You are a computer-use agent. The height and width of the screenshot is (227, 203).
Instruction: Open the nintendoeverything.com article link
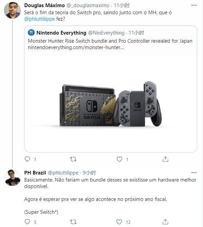(76, 47)
